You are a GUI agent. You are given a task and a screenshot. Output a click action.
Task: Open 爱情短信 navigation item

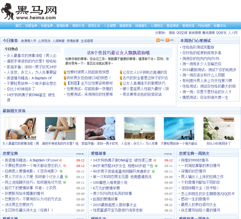tap(188, 26)
